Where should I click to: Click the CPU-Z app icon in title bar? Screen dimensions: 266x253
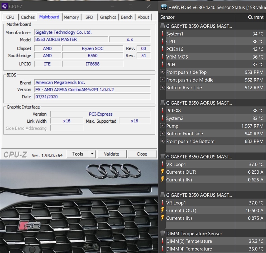[x=4, y=6]
